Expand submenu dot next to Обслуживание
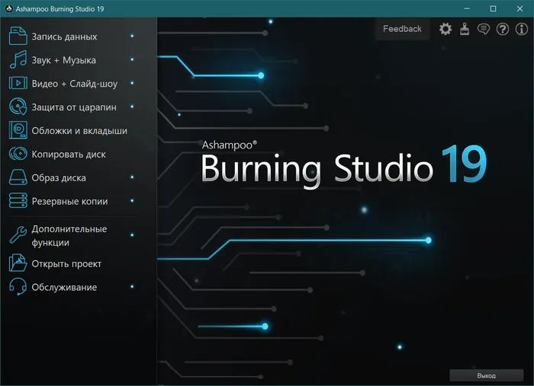Screen dimensions: 534x386 [132, 286]
